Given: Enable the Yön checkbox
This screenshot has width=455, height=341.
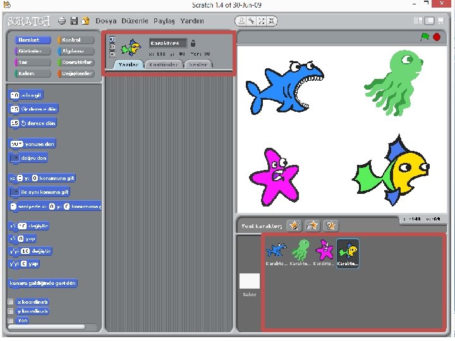Looking at the screenshot, I should click(11, 320).
